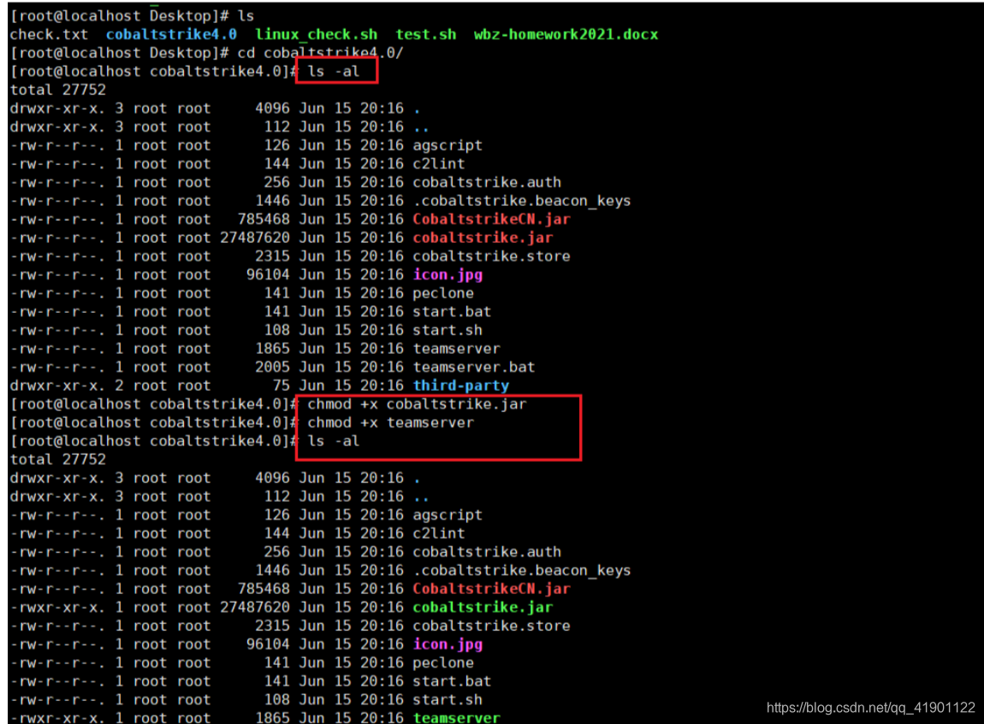Viewport: 984px width, 724px height.
Task: Select the drwxr-xr-x. permissions of the third-party row
Action: point(57,386)
